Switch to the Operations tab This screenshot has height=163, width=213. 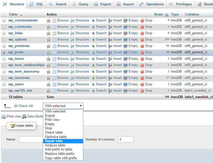pyautogui.click(x=151, y=4)
